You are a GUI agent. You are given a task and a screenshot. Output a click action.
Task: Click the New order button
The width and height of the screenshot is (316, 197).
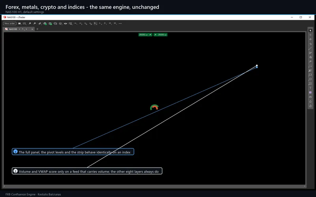pyautogui.click(x=9, y=23)
